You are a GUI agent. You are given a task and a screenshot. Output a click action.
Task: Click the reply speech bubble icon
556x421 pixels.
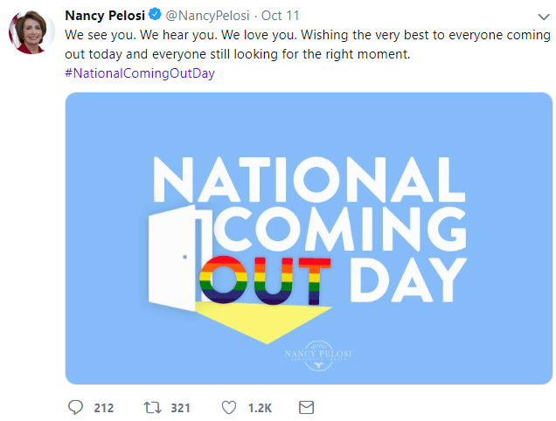point(75,407)
